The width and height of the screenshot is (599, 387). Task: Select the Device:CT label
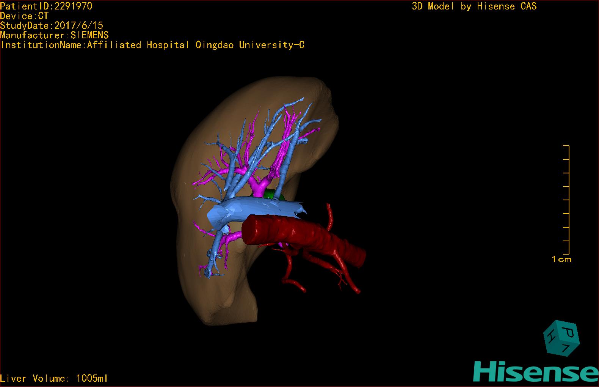(24, 16)
